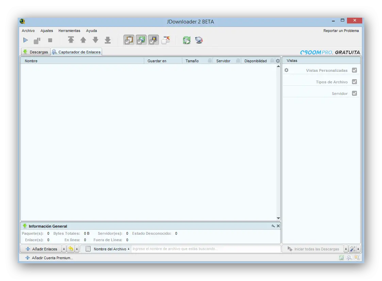The image size is (382, 281).
Task: Switch to the Capturador de Enlaces tab
Action: tap(77, 52)
